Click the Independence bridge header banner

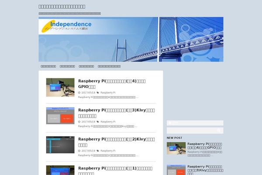pos(131,39)
